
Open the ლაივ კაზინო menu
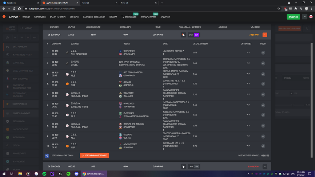pyautogui.click(x=58, y=17)
